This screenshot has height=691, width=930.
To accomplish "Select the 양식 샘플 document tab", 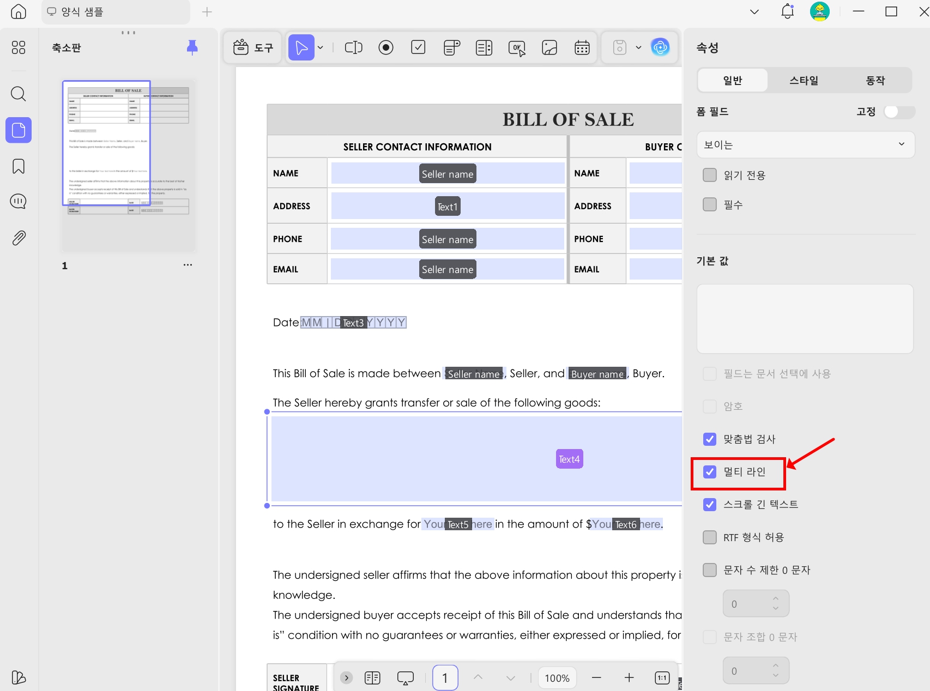I will click(x=116, y=12).
